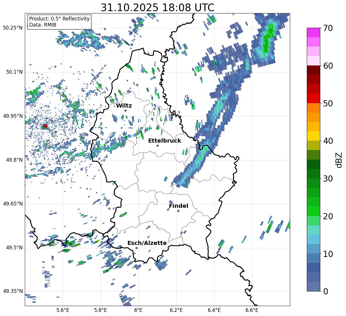This screenshot has width=346, height=316.
Task: Click the 60 value on colorbar
Action: [x=328, y=66]
